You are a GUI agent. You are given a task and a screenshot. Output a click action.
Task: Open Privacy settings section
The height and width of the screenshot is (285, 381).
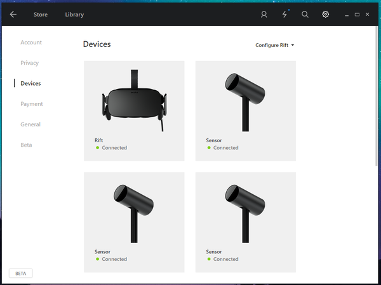[x=29, y=63]
